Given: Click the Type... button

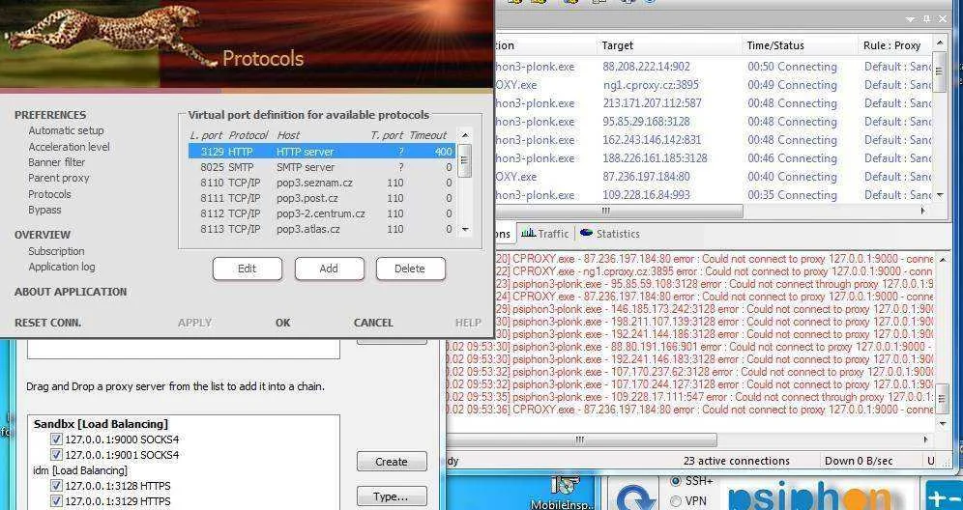Looking at the screenshot, I should click(392, 496).
